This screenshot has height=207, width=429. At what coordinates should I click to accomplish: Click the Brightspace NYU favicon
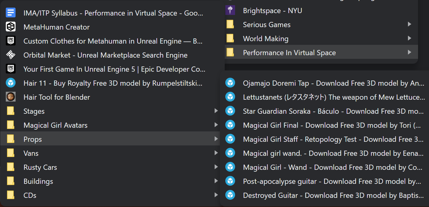tap(230, 11)
